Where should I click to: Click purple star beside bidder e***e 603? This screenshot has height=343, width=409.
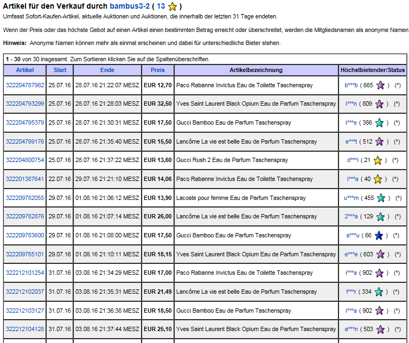pos(381,254)
